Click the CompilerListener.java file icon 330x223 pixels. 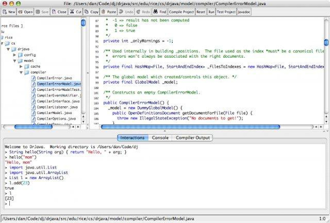pyautogui.click(x=33, y=107)
